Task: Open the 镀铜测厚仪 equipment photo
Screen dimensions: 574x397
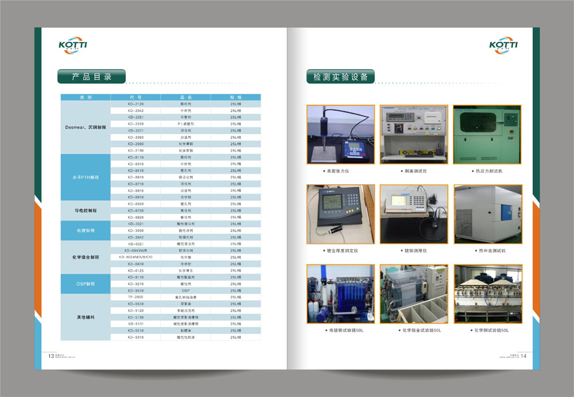Action: click(x=414, y=214)
